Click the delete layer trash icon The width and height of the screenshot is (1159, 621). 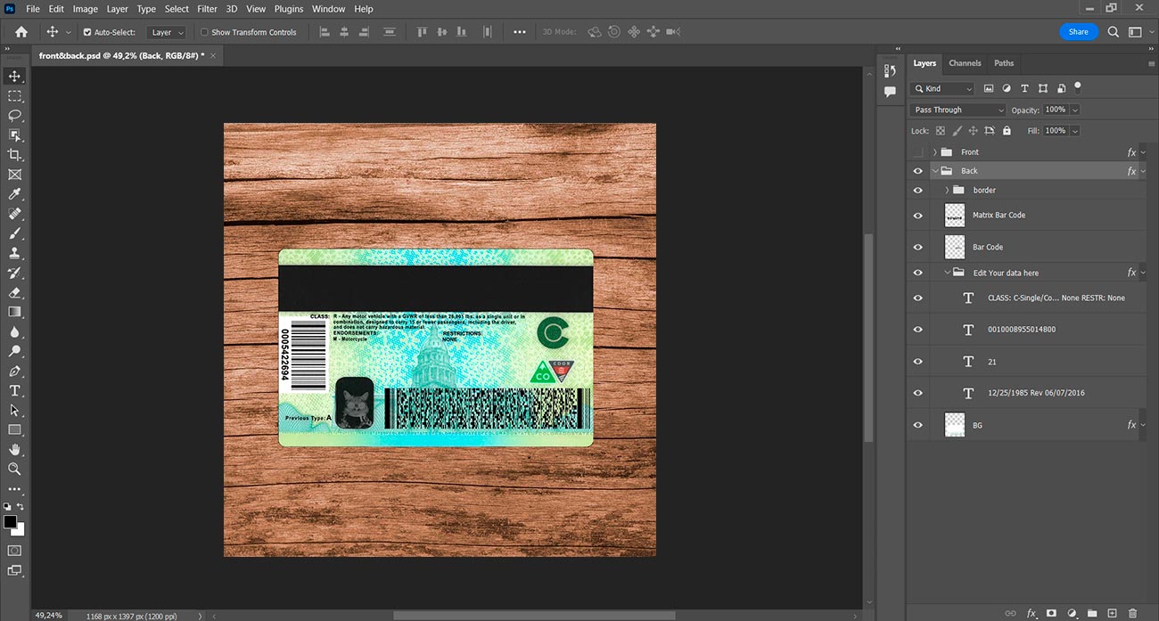[x=1133, y=613]
